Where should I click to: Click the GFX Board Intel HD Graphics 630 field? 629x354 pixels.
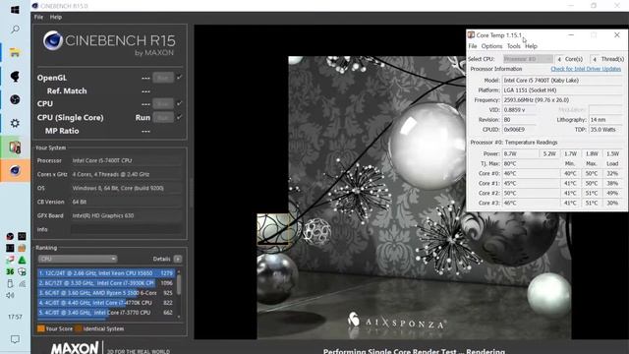tap(126, 215)
